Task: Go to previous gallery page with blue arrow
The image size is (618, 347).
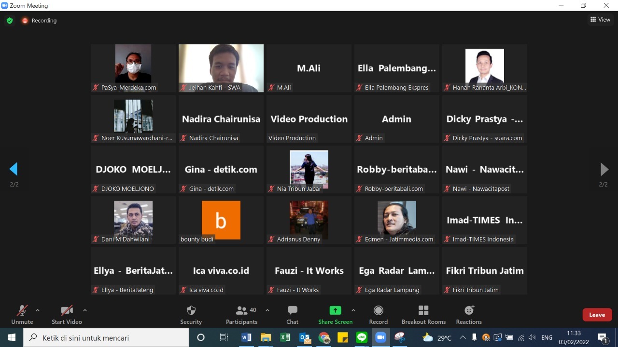Action: 14,169
